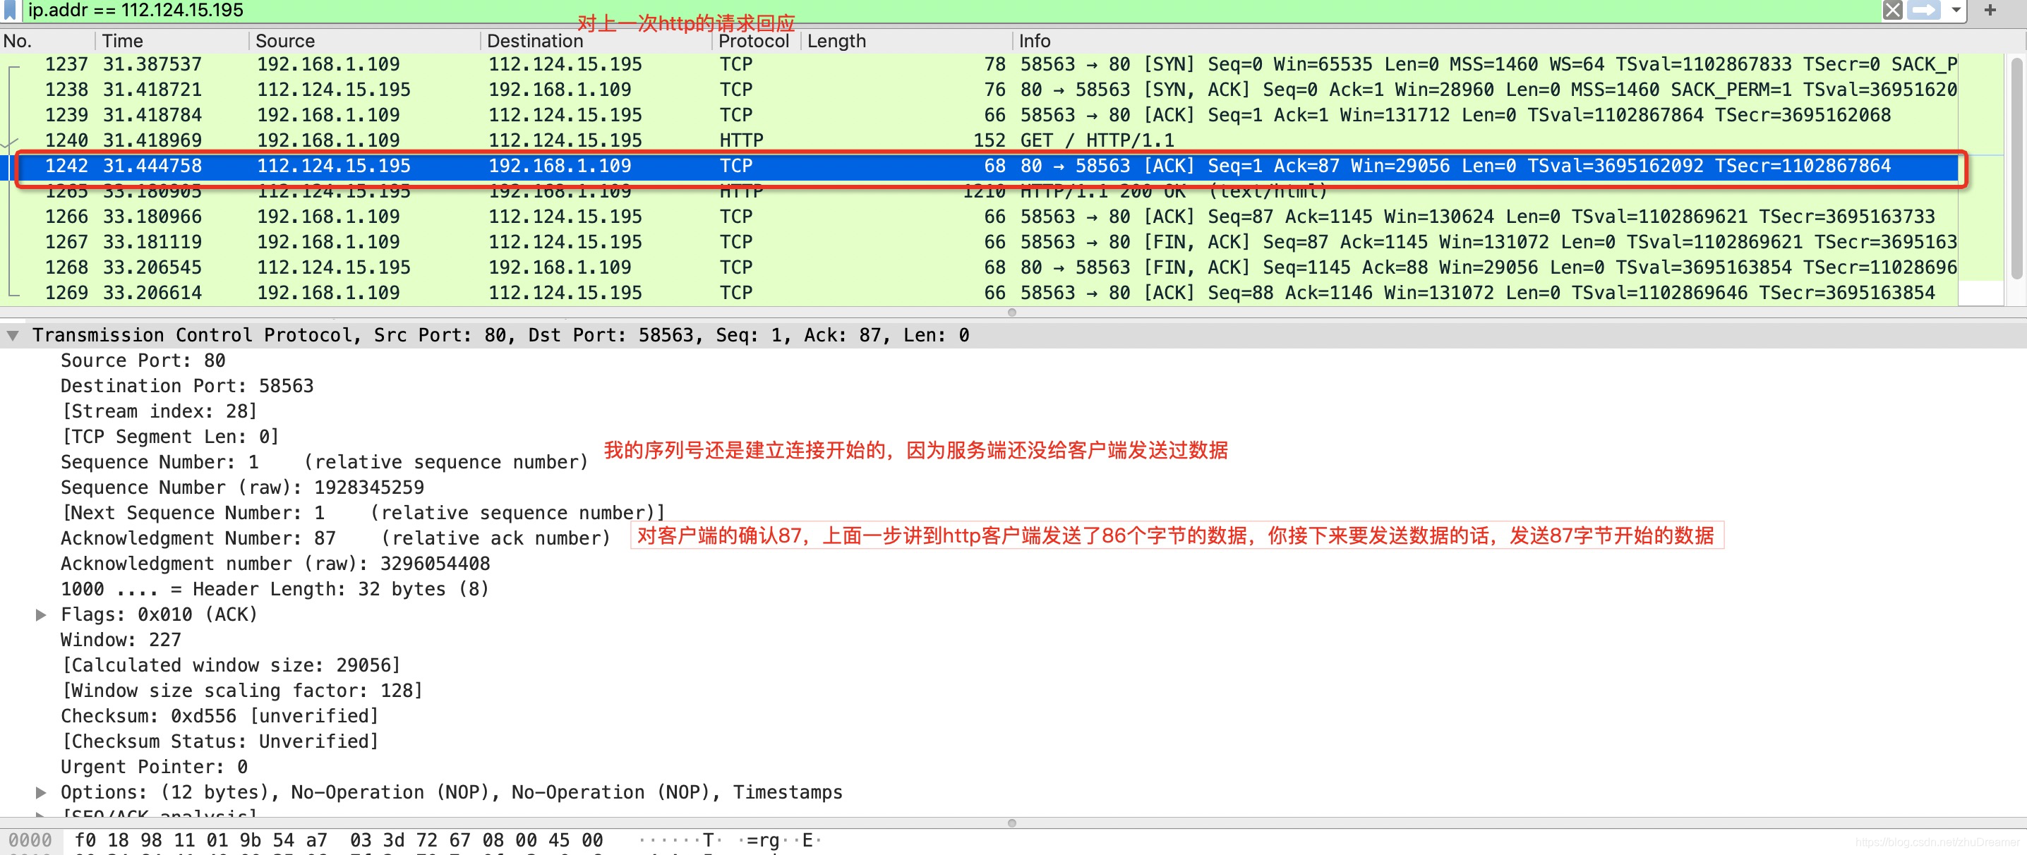Add a filter button with plus icon
The image size is (2027, 855).
pyautogui.click(x=1990, y=10)
